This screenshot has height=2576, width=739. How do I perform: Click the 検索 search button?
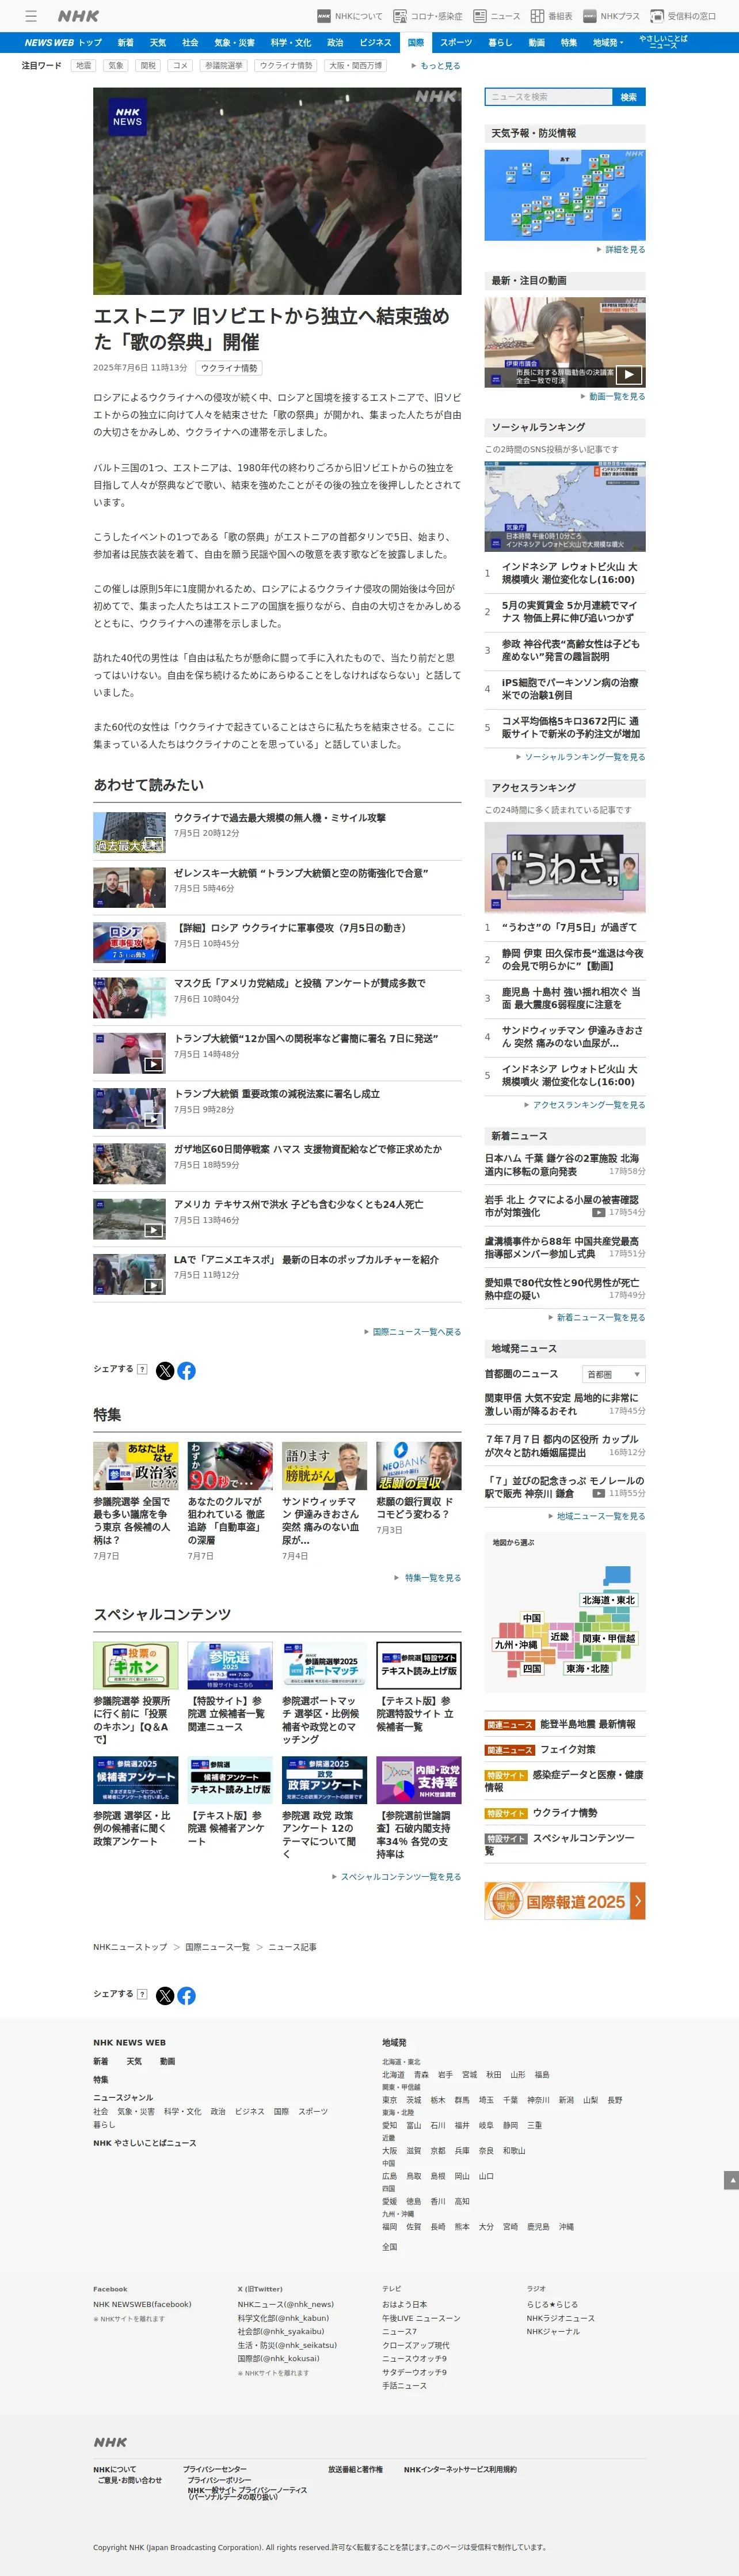point(628,97)
